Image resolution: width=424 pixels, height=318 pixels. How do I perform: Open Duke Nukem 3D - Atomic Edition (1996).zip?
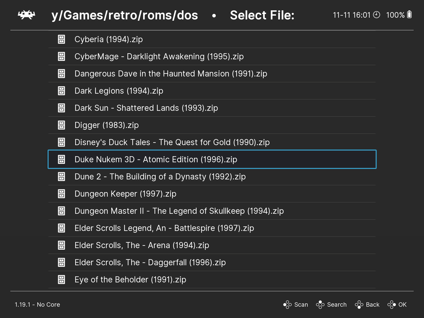pyautogui.click(x=212, y=160)
